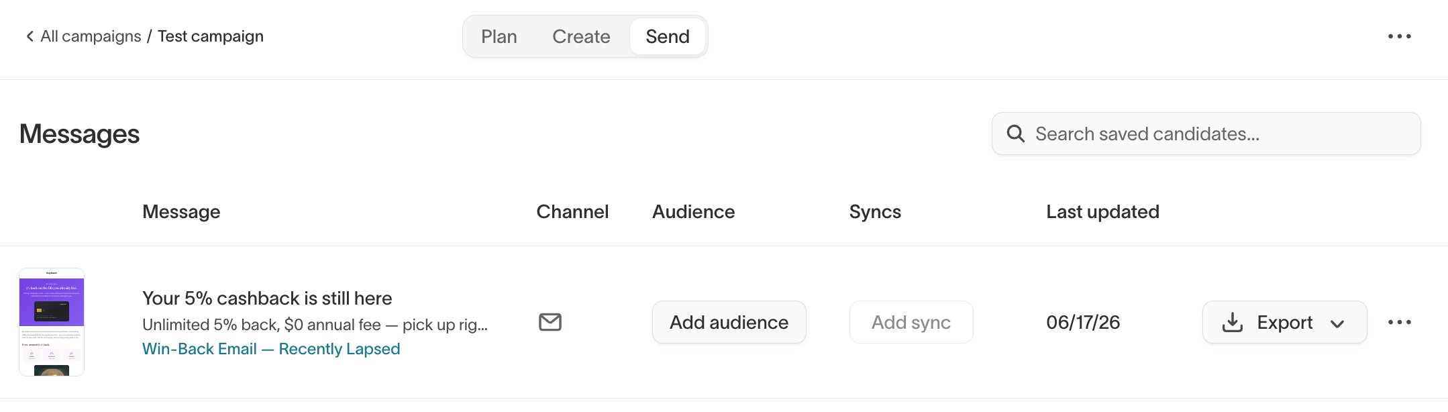Click the Export button
The height and width of the screenshot is (412, 1448).
pos(1284,322)
